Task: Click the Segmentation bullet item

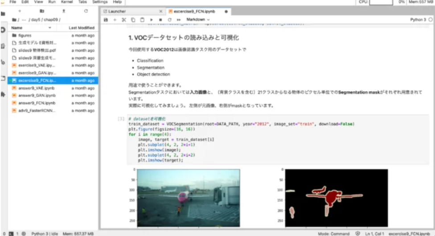Action: [151, 68]
